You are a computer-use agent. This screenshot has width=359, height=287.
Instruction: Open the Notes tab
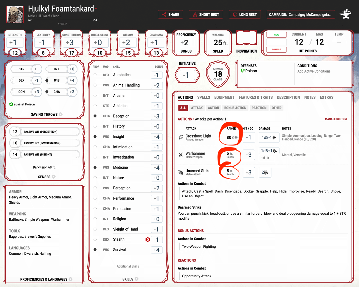pyautogui.click(x=310, y=97)
